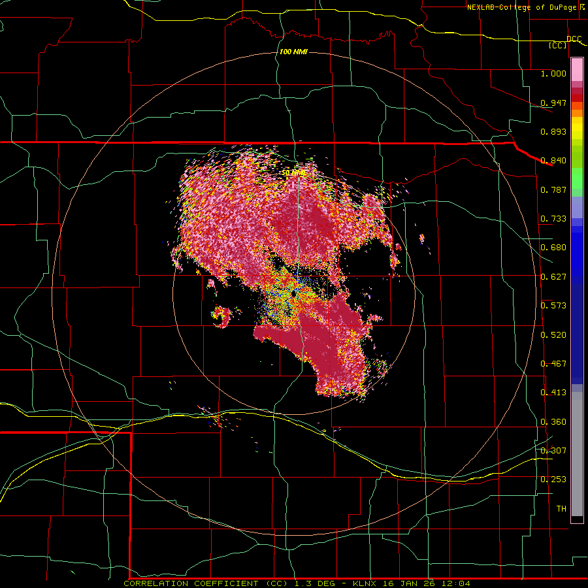Click the 1.000 value on the color scale
This screenshot has width=588, height=588.
click(553, 73)
